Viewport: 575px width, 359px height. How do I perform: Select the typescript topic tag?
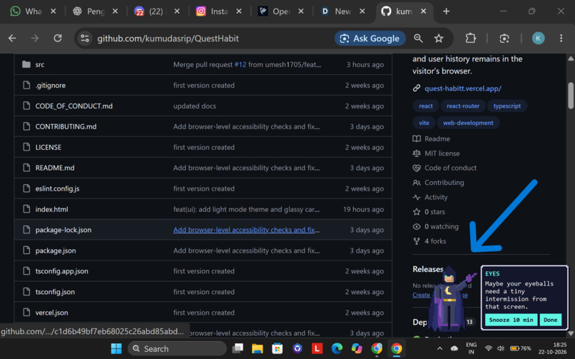pos(507,106)
